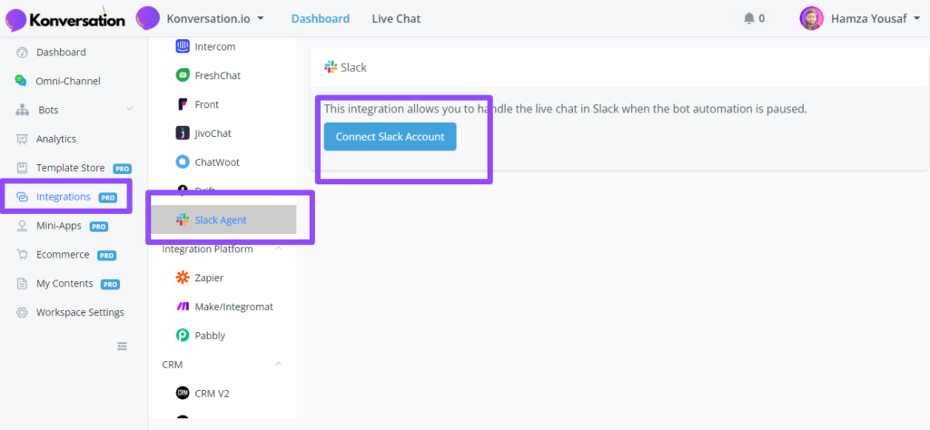Click the CRM V2 black icon
This screenshot has height=430, width=930.
point(183,394)
